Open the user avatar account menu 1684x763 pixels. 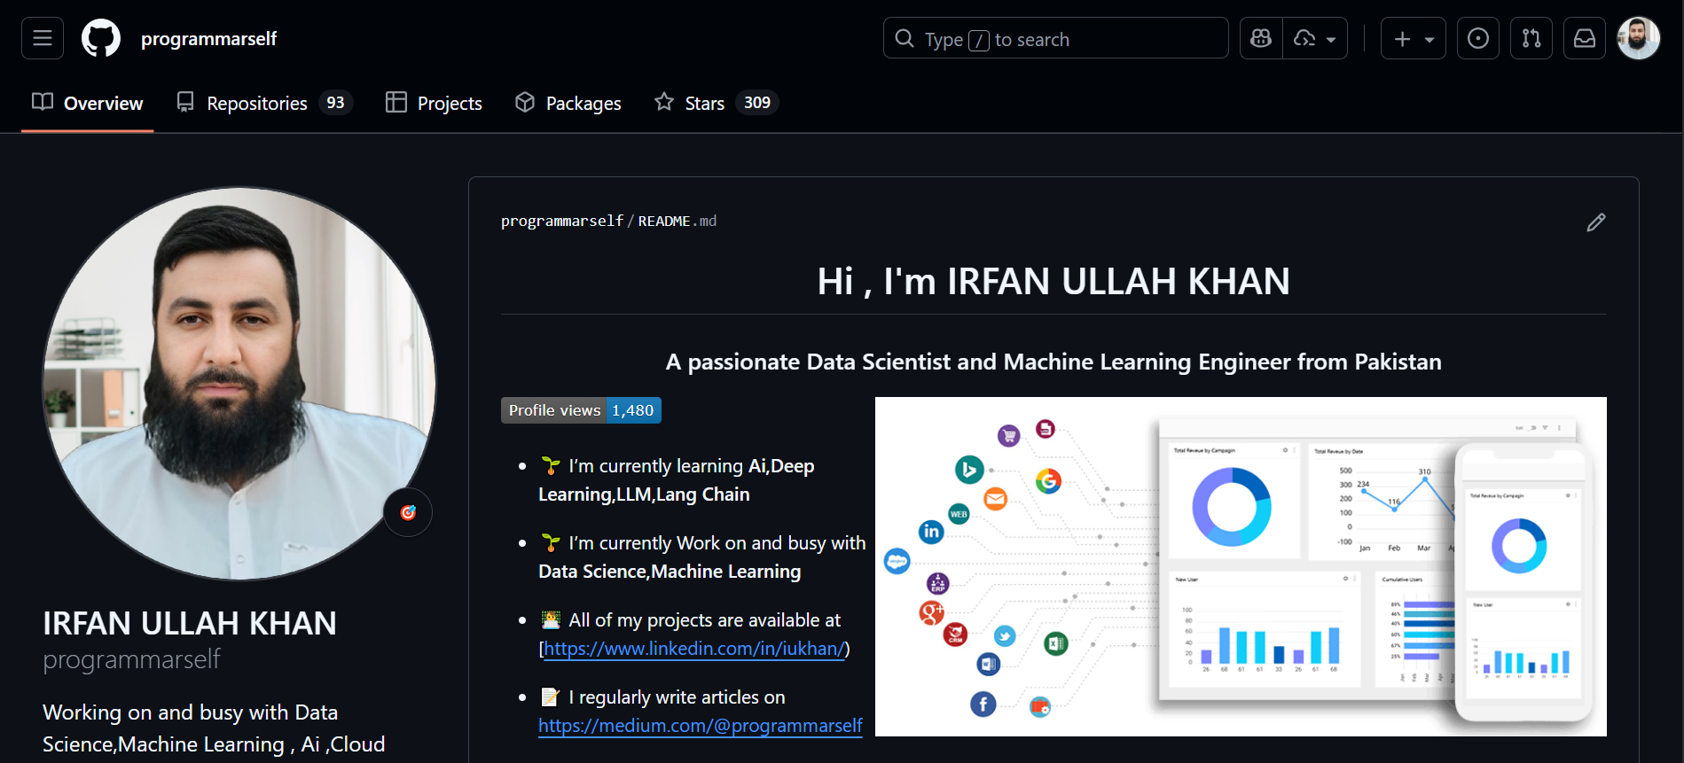[1638, 39]
